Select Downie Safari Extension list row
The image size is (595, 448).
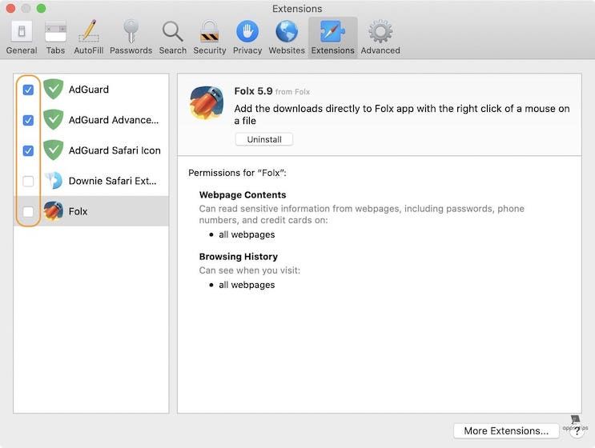click(x=112, y=181)
